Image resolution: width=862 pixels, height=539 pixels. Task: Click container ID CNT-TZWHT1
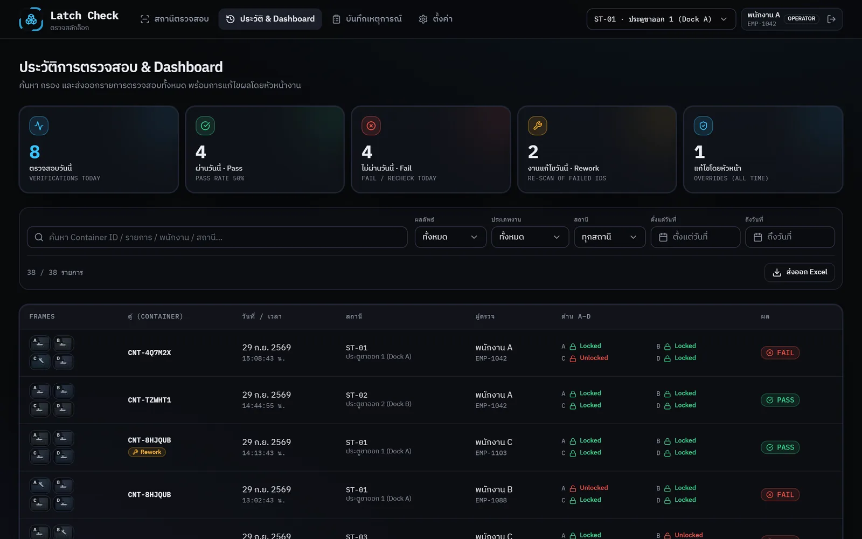[x=149, y=400]
